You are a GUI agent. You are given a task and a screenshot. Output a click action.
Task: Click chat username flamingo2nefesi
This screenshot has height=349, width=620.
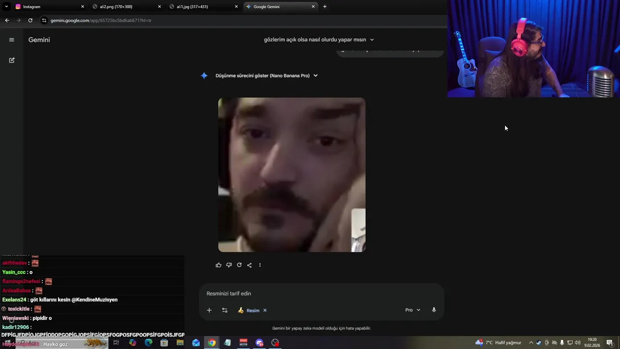point(21,281)
